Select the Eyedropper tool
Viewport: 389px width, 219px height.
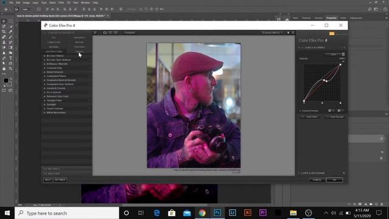point(10,32)
